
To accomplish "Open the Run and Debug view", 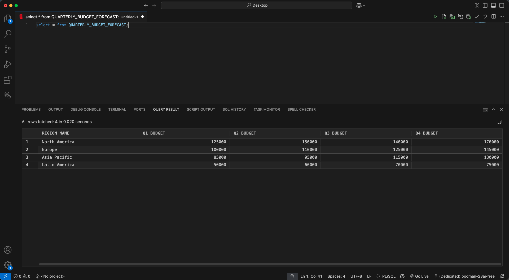I will click(x=8, y=64).
